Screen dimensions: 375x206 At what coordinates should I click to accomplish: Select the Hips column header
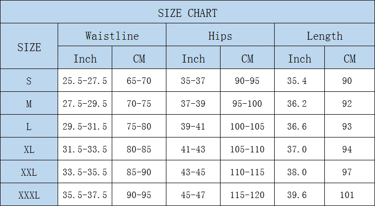(220, 35)
